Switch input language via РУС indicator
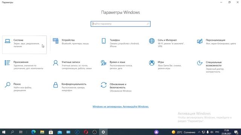 [x=217, y=132]
